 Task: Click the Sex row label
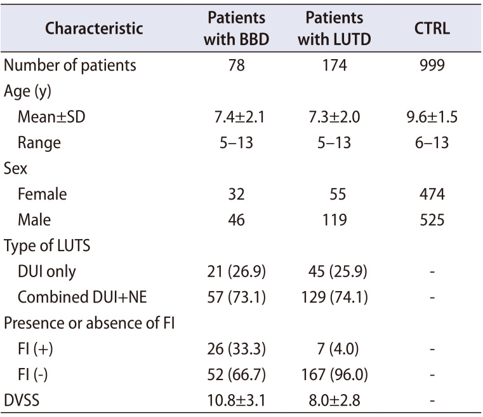(17, 168)
